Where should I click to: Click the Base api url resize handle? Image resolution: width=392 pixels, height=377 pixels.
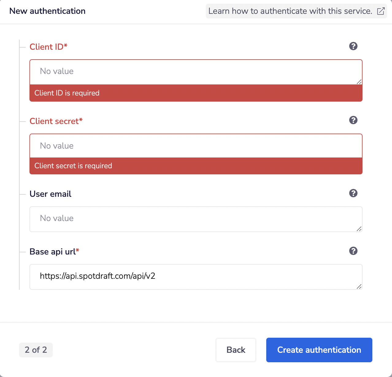click(x=359, y=286)
